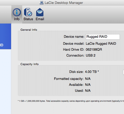Click the Formatted capacity N/A value
Image resolution: width=124 pixels, height=114 pixels.
click(88, 79)
